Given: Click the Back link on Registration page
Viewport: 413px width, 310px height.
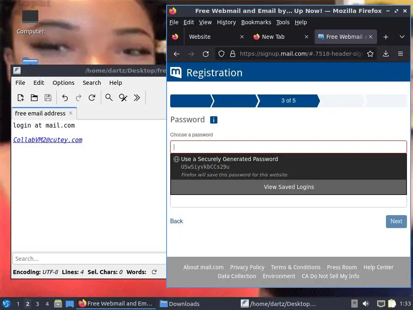Looking at the screenshot, I should coord(176,221).
